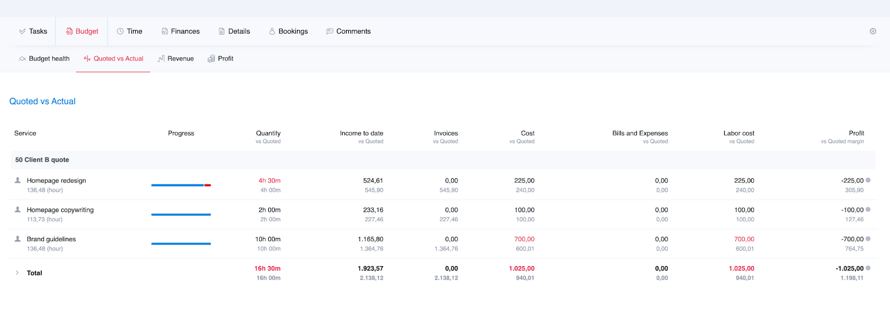The height and width of the screenshot is (319, 890).
Task: Collapse the 50 Client B quote group
Action: coord(42,160)
